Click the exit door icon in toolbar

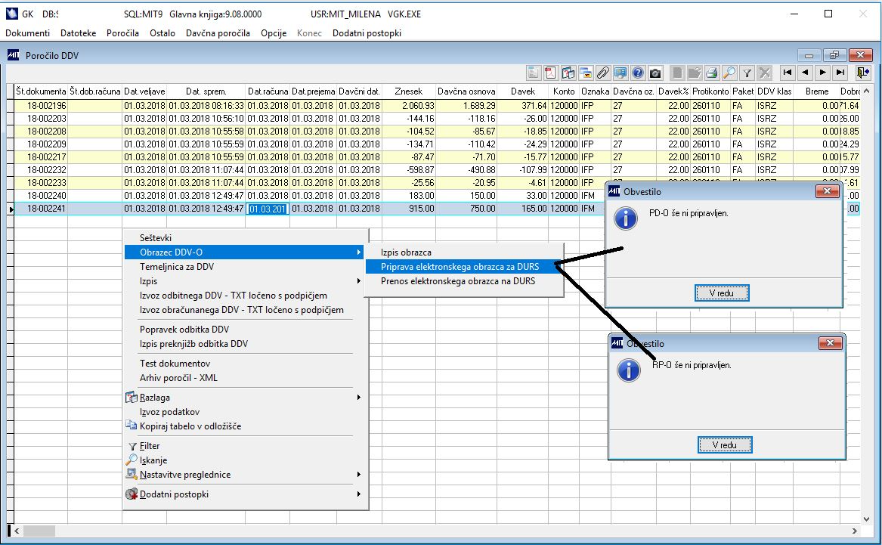(862, 73)
